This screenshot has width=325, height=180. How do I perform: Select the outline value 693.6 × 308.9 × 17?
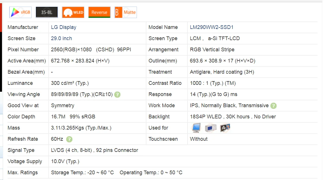click(x=212, y=61)
